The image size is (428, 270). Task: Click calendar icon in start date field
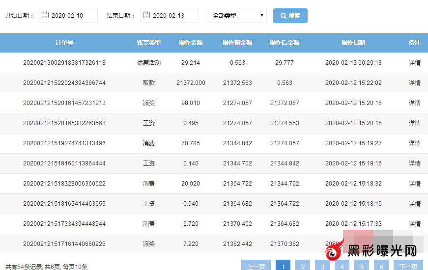pyautogui.click(x=45, y=15)
